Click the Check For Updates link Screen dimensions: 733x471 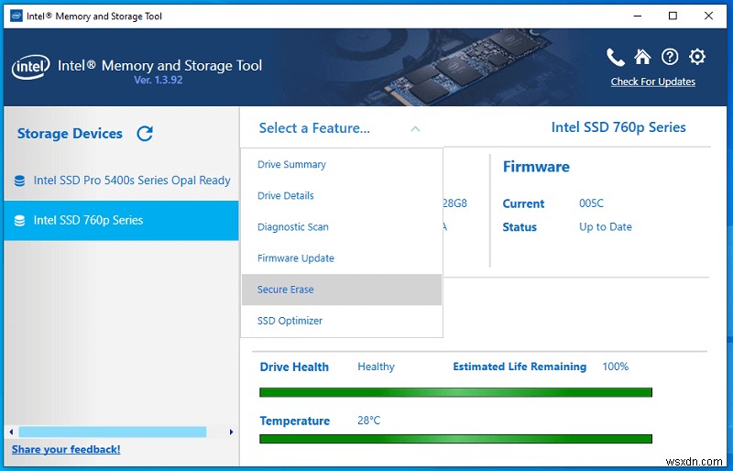(x=652, y=82)
